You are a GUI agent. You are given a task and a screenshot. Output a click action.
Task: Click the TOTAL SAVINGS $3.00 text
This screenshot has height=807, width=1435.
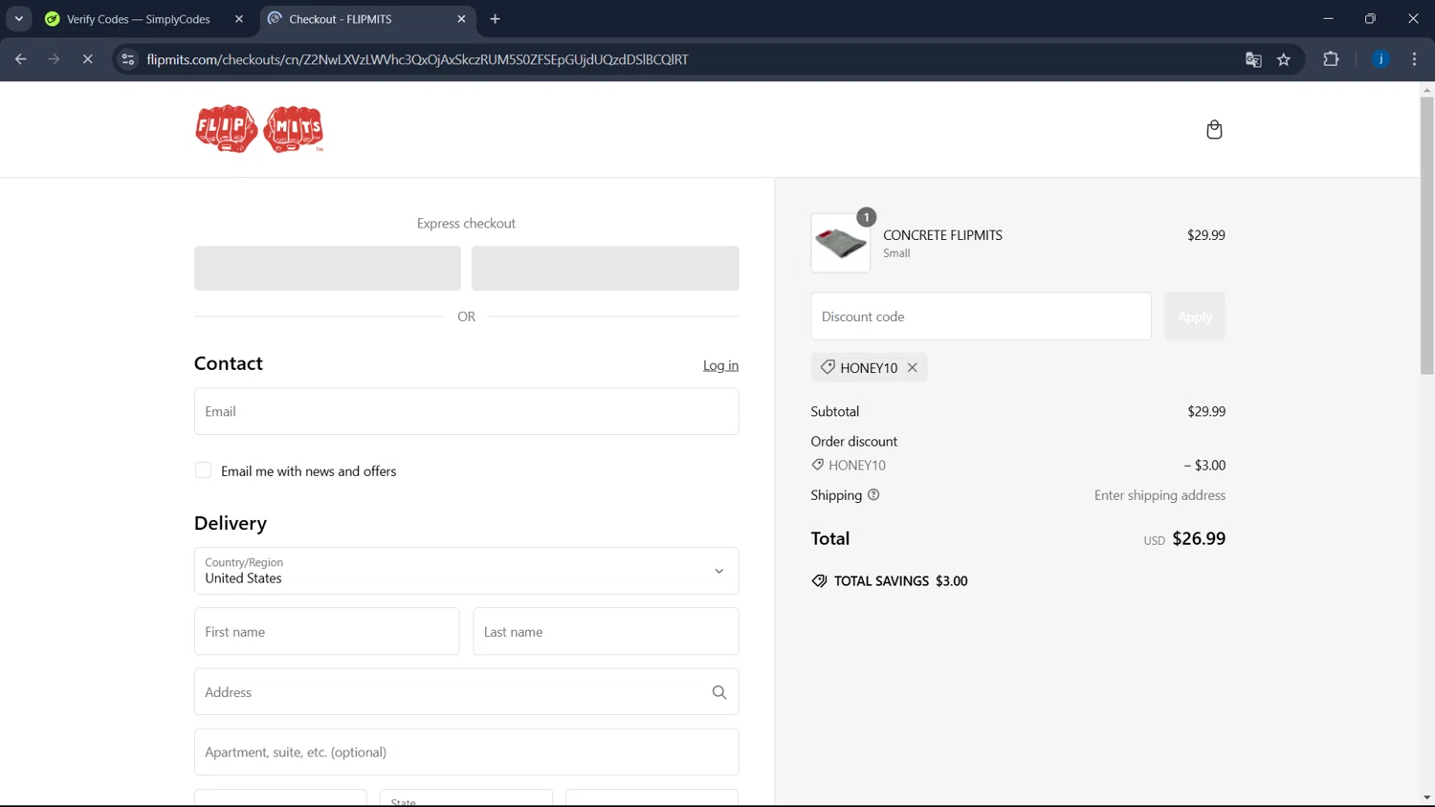click(x=900, y=581)
